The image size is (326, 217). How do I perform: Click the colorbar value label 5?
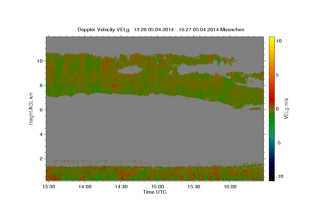(x=277, y=75)
